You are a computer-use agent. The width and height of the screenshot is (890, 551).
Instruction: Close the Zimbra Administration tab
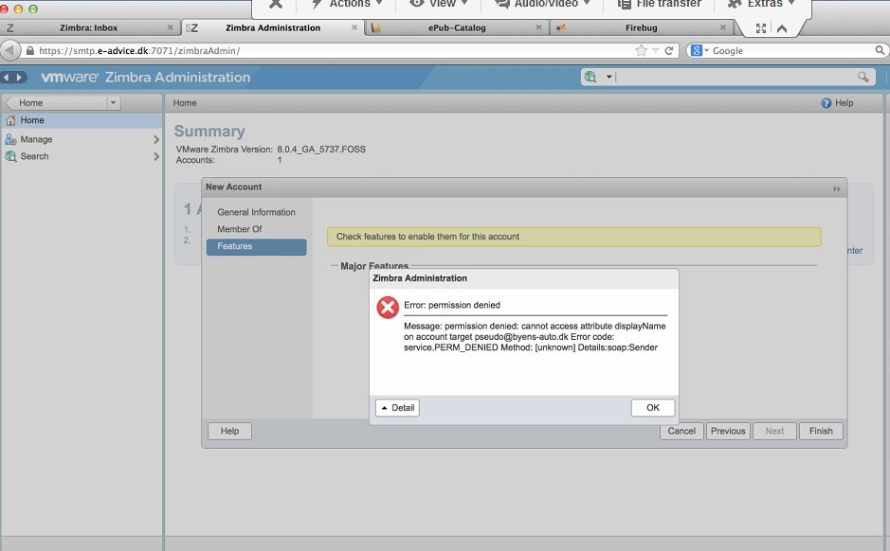tap(354, 27)
